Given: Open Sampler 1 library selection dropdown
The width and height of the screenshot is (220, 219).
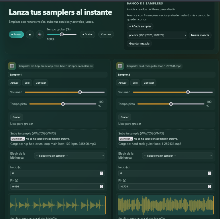Looking at the screenshot, I should click(69, 156).
